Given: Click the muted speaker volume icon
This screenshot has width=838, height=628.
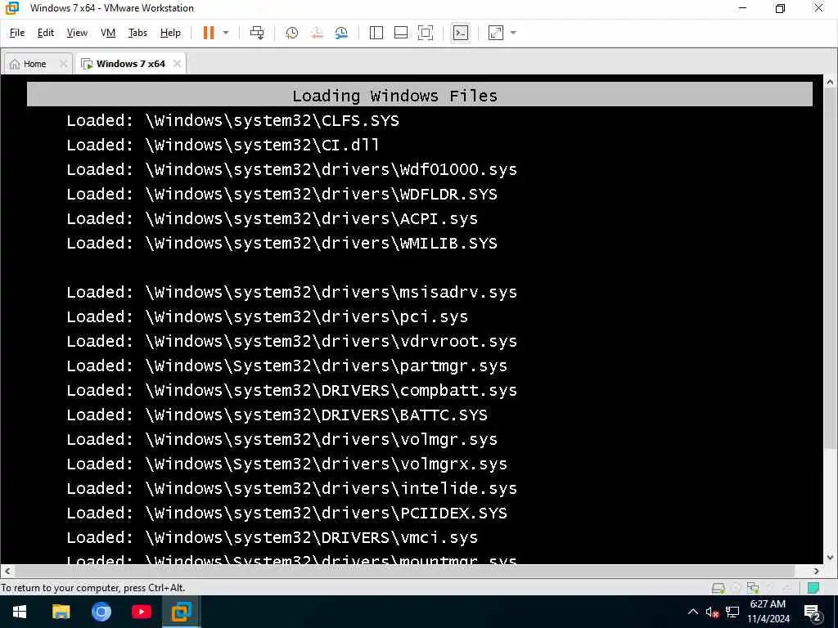Looking at the screenshot, I should (x=712, y=612).
